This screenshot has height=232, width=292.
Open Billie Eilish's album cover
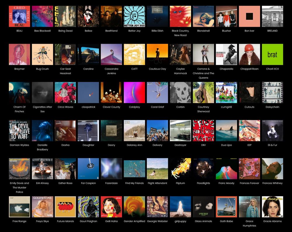pos(157,16)
